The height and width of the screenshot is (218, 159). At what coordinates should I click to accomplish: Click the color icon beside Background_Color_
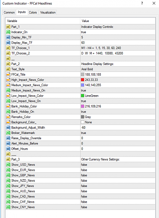pyautogui.click(x=8, y=122)
